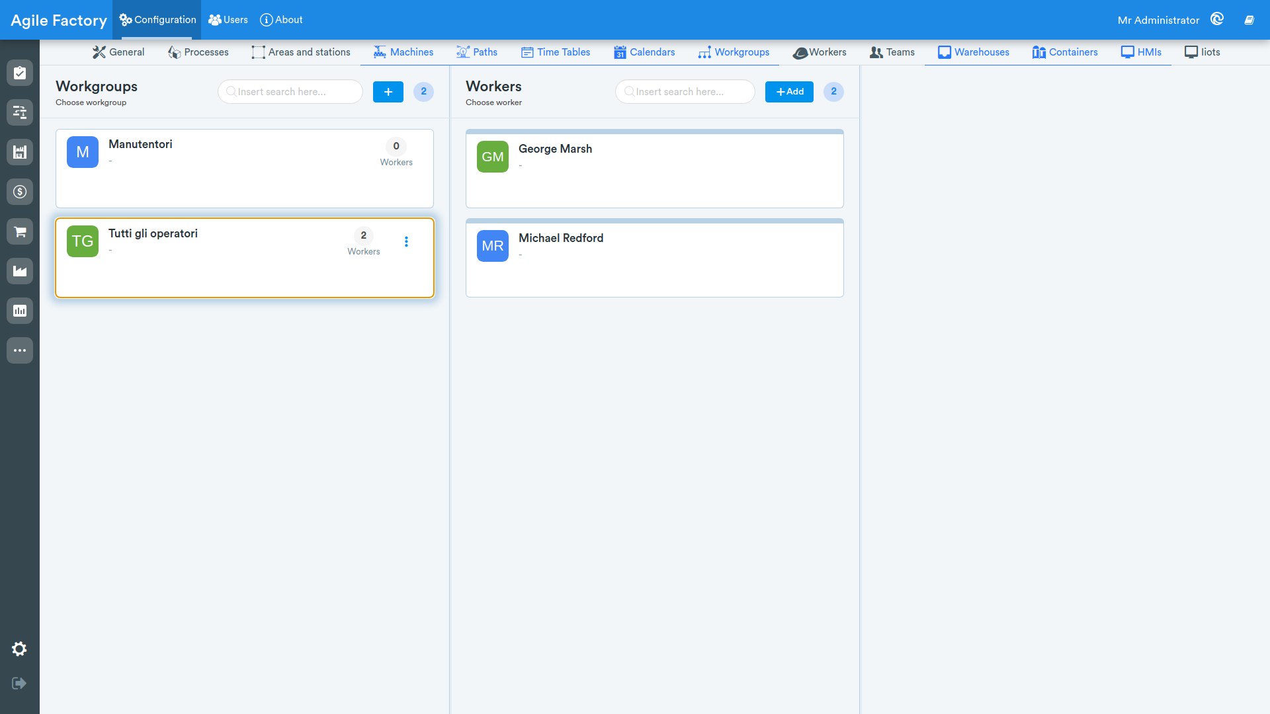The width and height of the screenshot is (1270, 714).
Task: Open the factory production sidebar icon
Action: [x=20, y=271]
